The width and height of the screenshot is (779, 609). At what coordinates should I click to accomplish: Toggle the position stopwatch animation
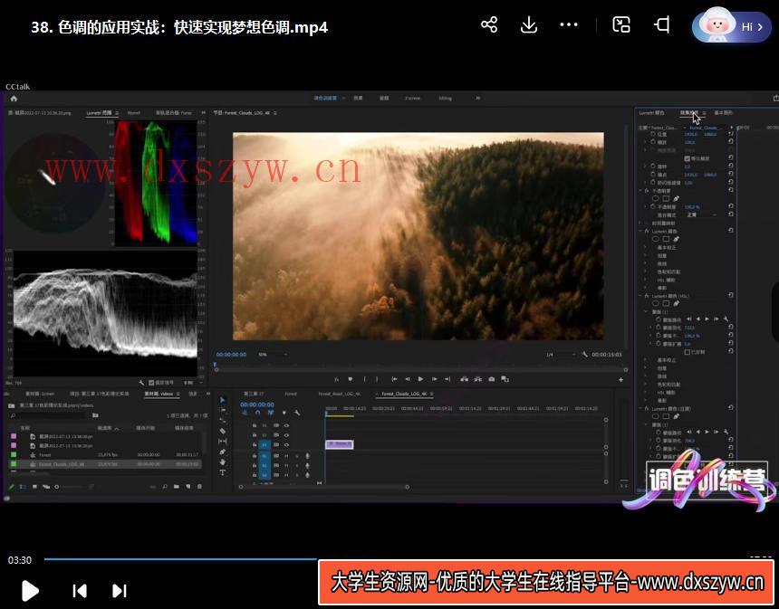pos(653,135)
